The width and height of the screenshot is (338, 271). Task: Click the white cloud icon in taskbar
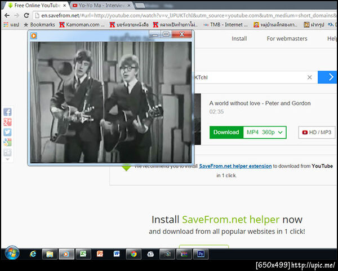point(150,254)
